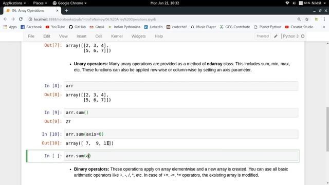
Task: Open the notebook Help menu
Action: (x=159, y=36)
